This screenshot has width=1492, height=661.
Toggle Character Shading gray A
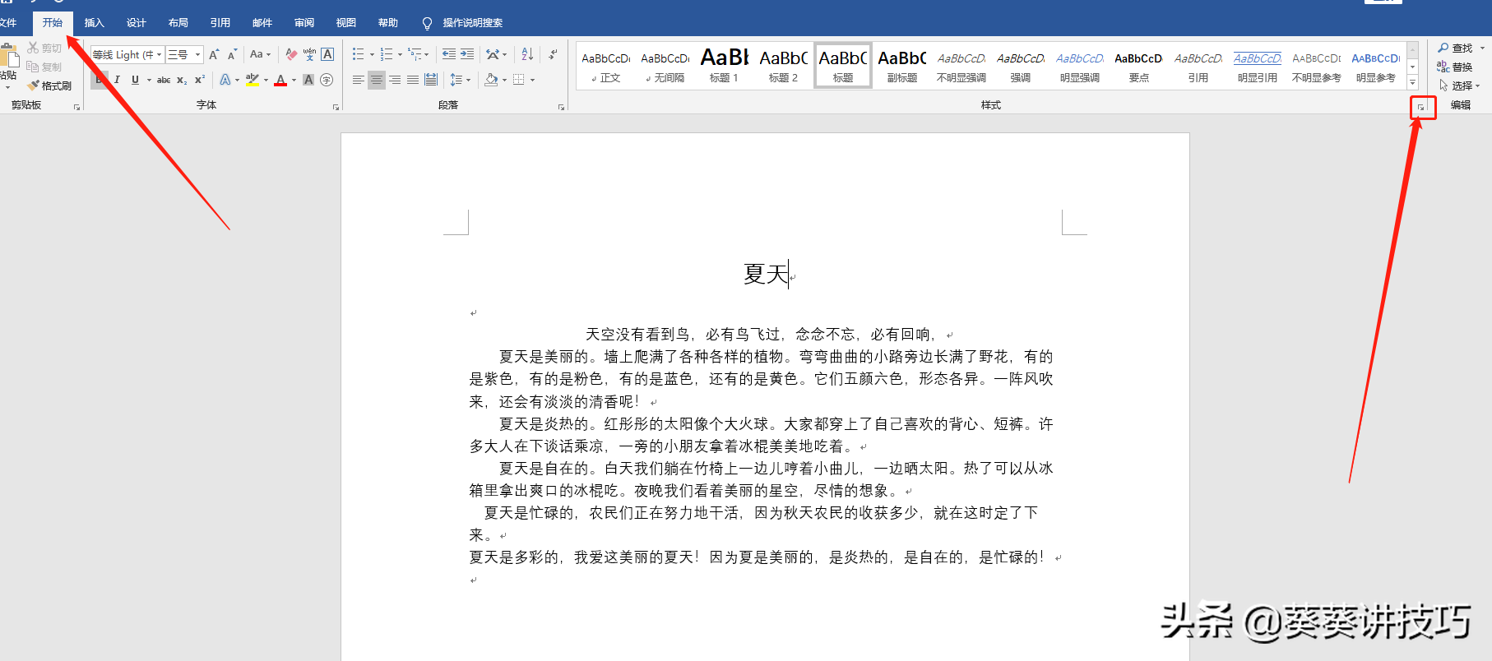pyautogui.click(x=308, y=80)
